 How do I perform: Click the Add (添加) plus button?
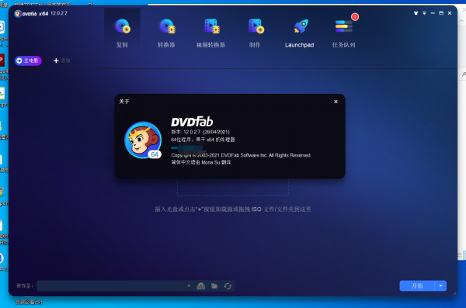[61, 61]
